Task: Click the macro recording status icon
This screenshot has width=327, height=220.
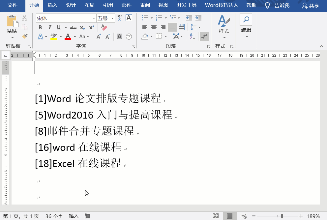Action: pyautogui.click(x=87, y=216)
